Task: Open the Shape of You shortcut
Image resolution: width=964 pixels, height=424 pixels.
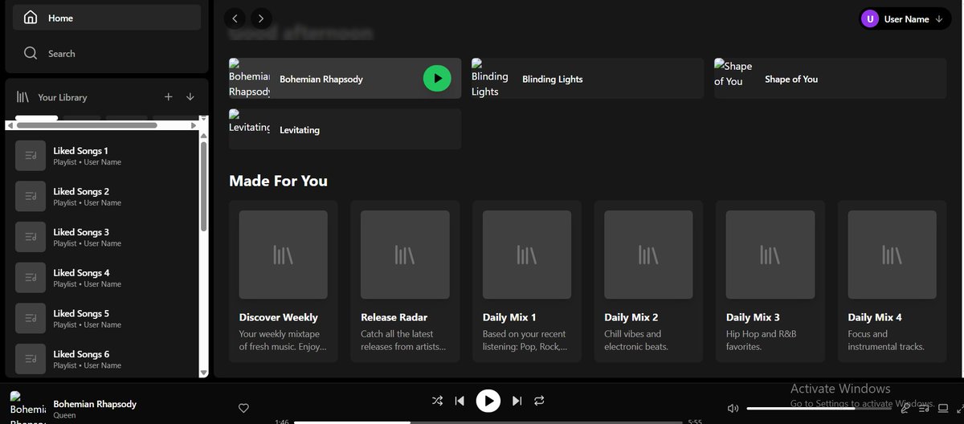Action: (x=831, y=79)
